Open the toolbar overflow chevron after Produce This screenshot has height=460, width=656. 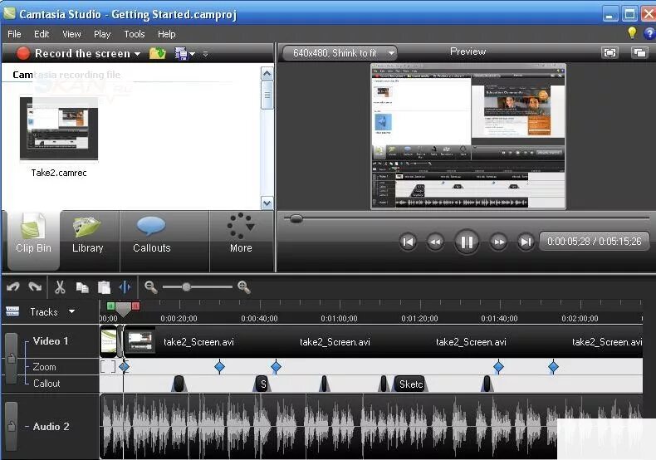[x=205, y=54]
